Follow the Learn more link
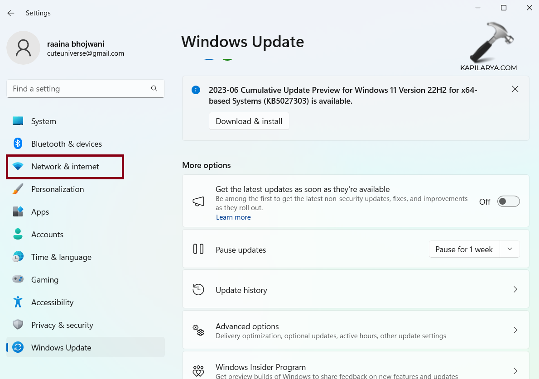Viewport: 539px width, 379px height. 233,217
